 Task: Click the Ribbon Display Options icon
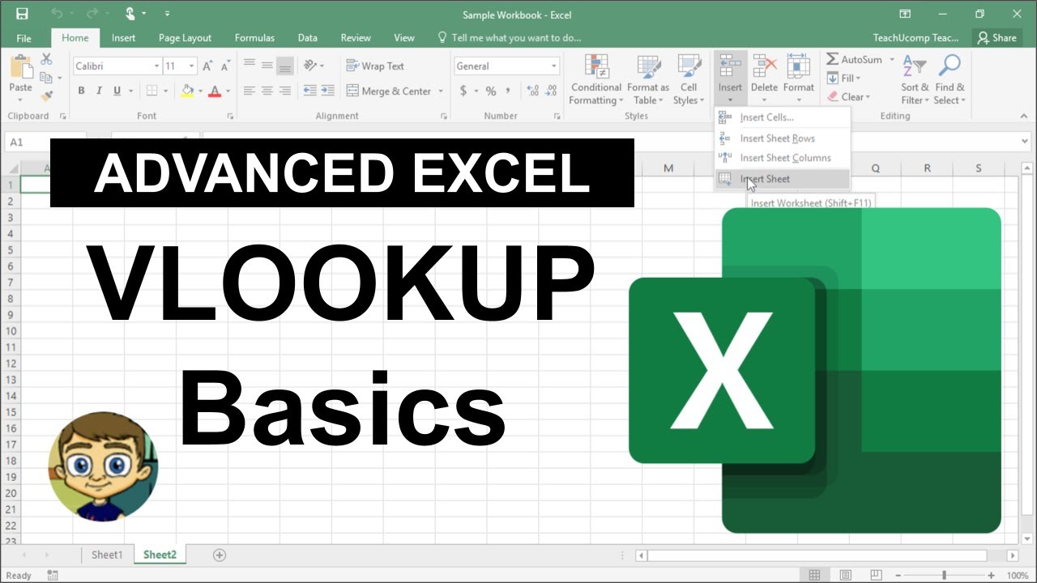[905, 14]
